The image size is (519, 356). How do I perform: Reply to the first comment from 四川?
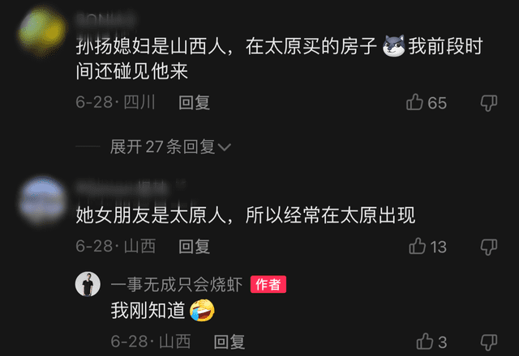194,103
